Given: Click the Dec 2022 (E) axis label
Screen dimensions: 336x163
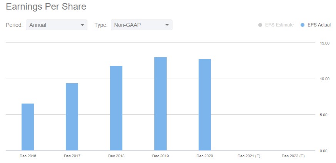Looking at the screenshot, I should tap(293, 156).
